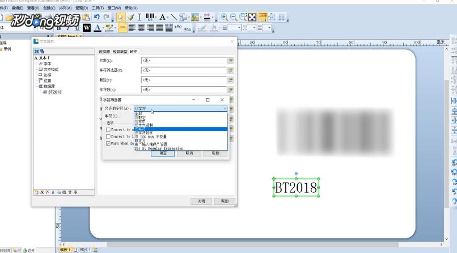The image size is (457, 253).
Task: Select 文本格式 in the properties tree
Action: 51,69
